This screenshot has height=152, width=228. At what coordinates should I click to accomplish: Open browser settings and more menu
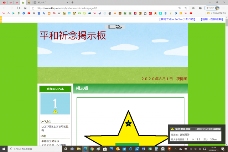tap(223, 8)
